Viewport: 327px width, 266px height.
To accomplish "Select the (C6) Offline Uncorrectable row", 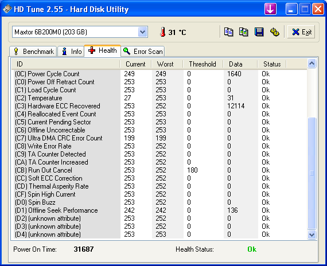I will (161, 130).
